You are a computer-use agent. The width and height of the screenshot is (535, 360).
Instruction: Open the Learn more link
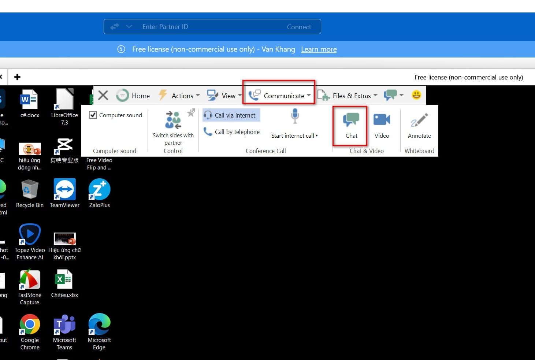click(x=319, y=49)
